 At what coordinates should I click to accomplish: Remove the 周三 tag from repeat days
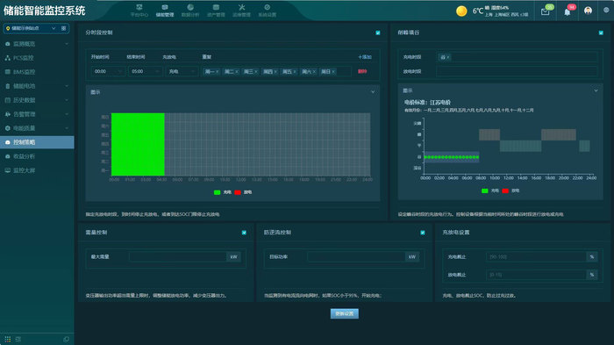pyautogui.click(x=256, y=72)
